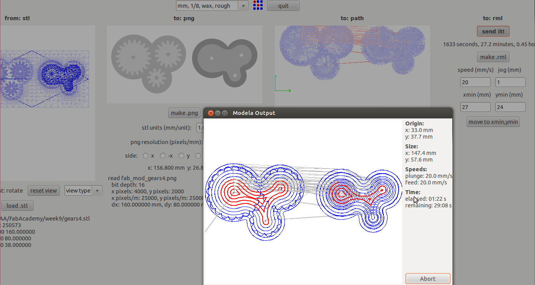Image resolution: width=535 pixels, height=285 pixels.
Task: Click the 'load .stl' button
Action: coord(17,206)
